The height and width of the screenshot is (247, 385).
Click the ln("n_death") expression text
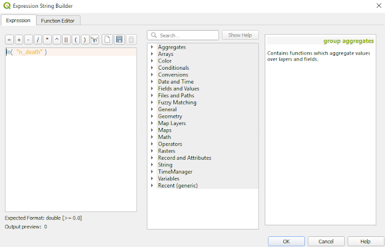pyautogui.click(x=26, y=52)
